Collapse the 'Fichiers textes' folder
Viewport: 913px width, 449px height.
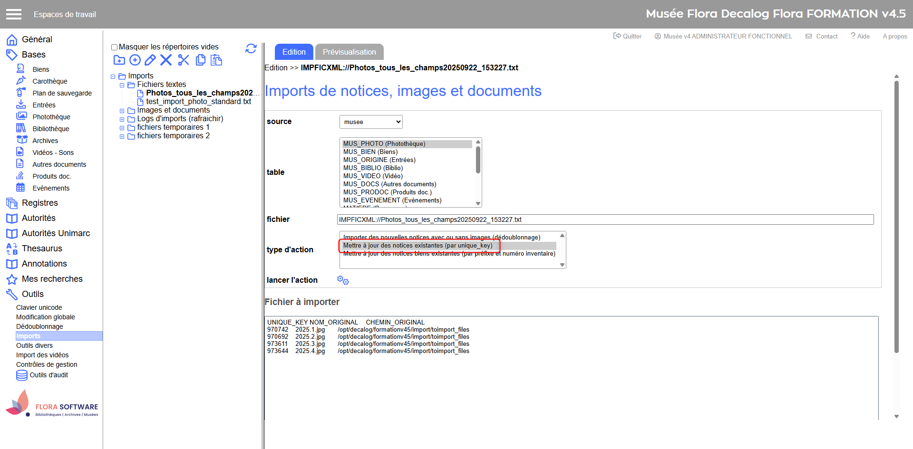coord(122,85)
